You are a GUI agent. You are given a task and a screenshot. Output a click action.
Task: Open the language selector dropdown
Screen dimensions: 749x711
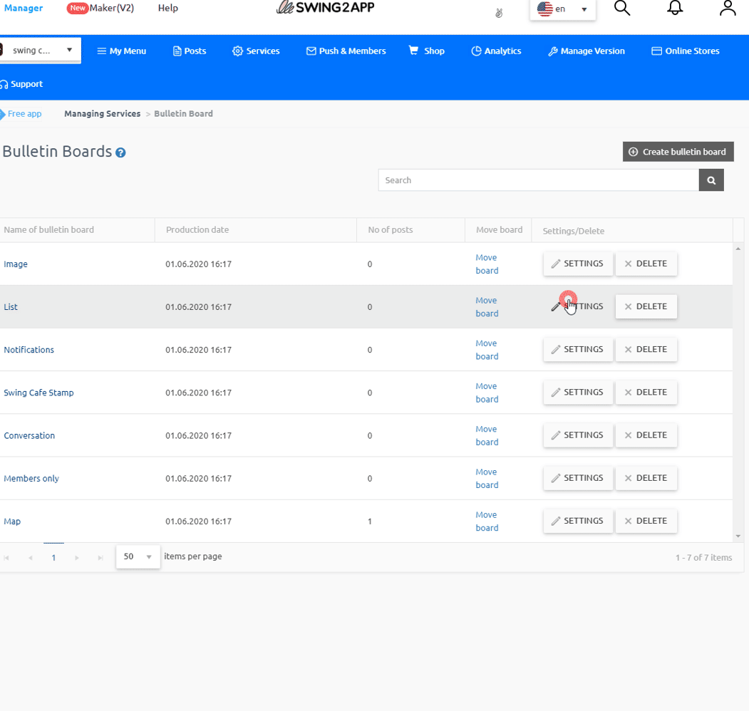click(562, 10)
